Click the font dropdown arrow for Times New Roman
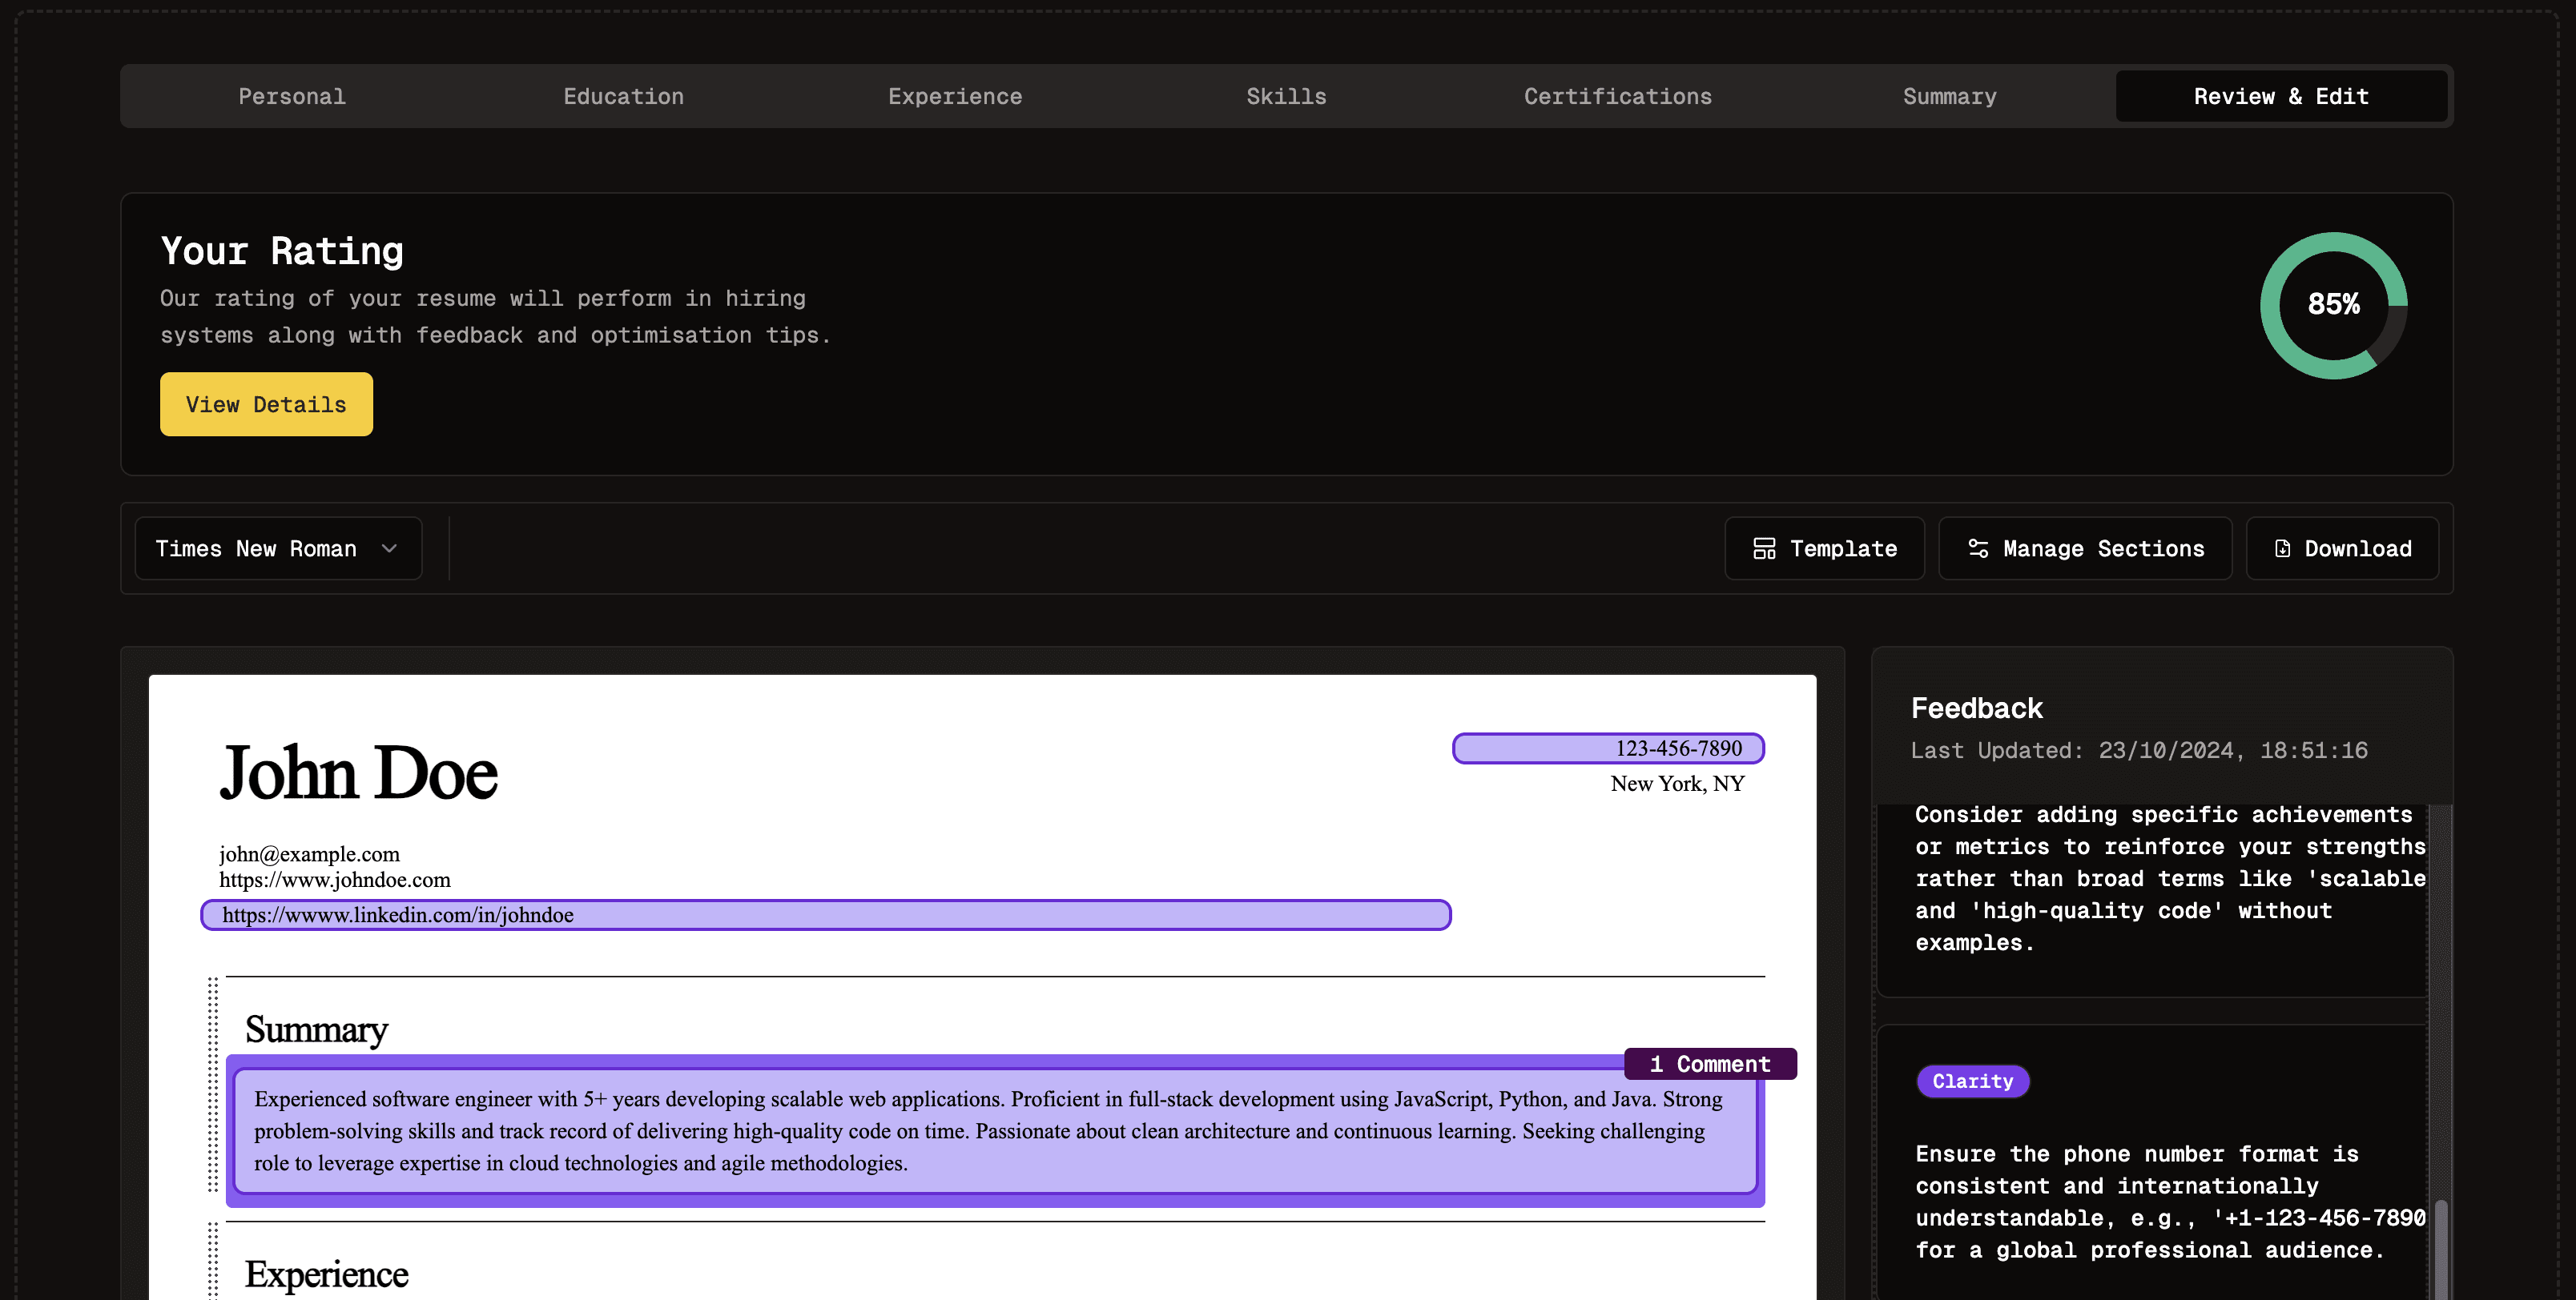The image size is (2576, 1300). 387,548
